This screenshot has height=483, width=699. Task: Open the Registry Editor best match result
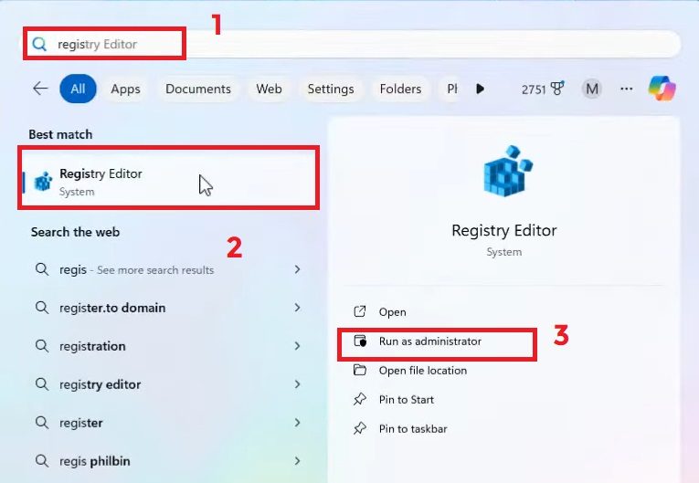pos(168,177)
